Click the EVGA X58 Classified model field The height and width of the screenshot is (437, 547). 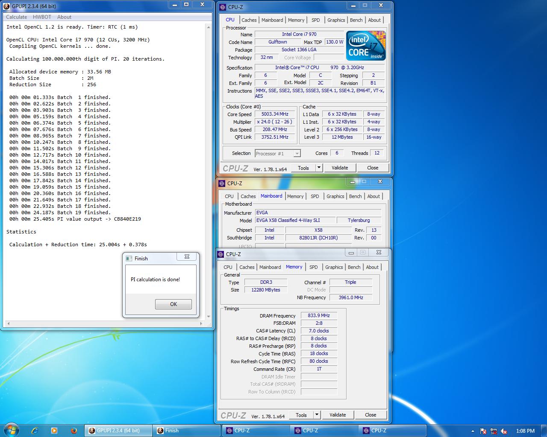(295, 220)
